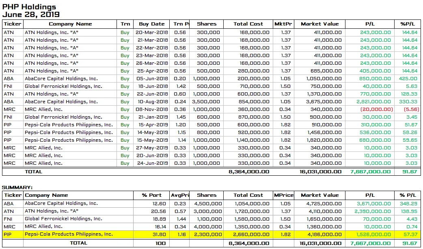423x249 pixels.
Task: Select the 'June 28, 2019' date heading
Action: point(31,14)
